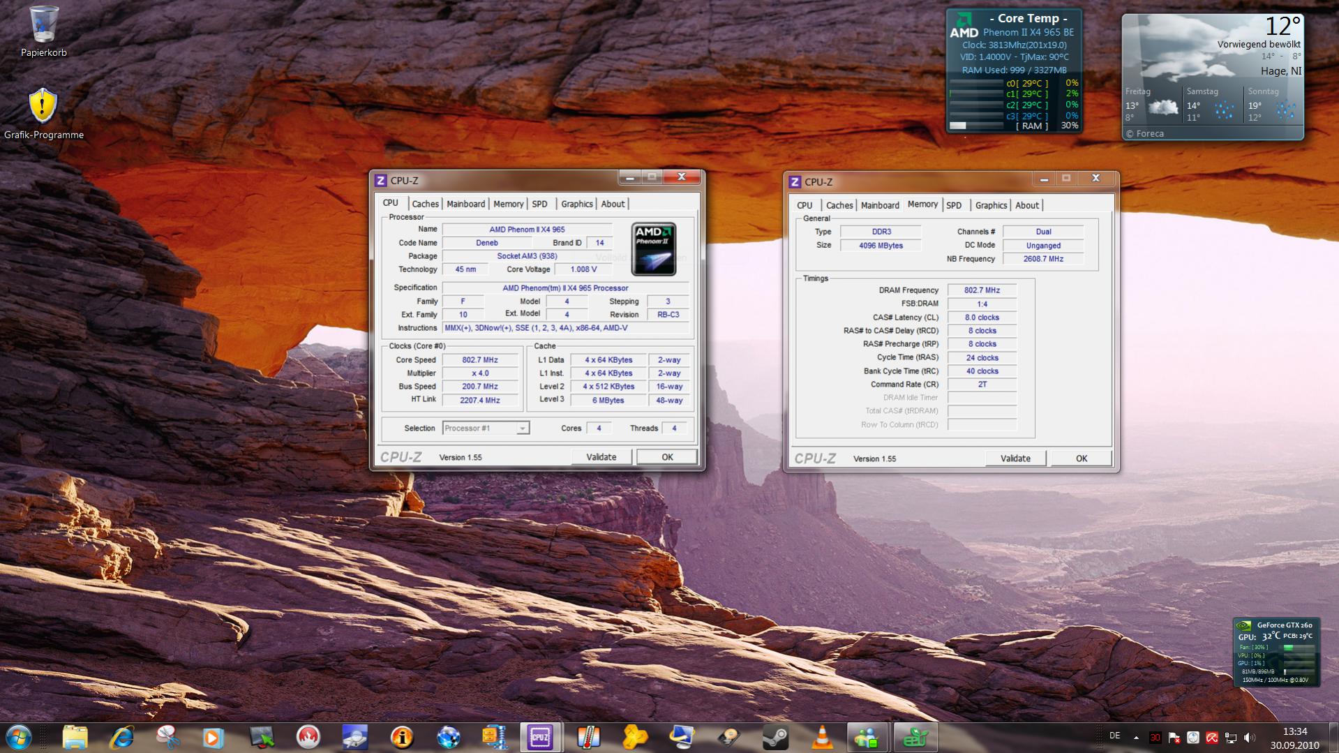Open the blue globe taskbar icon
Image resolution: width=1339 pixels, height=753 pixels.
point(448,738)
